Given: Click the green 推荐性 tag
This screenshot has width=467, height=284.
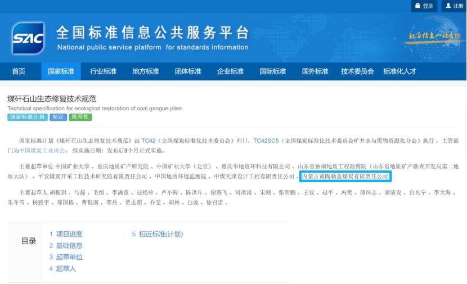Looking at the screenshot, I should (80, 118).
